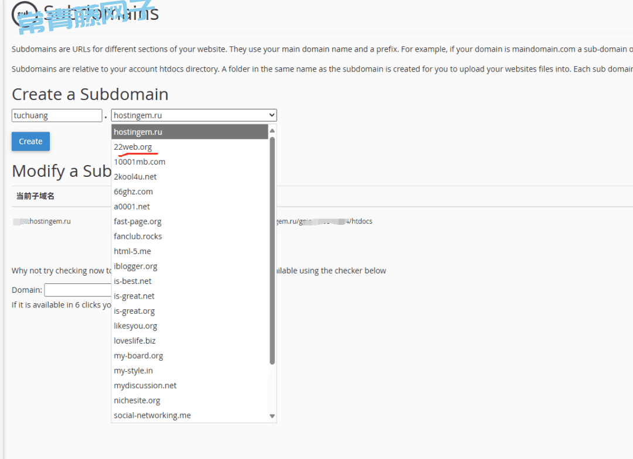Screen dimensions: 633x459
Task: Pick loveslife.biz from the list
Action: point(190,341)
